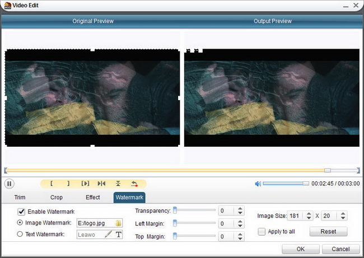364x258 pixels.
Task: Click the Cancel button
Action: tap(340, 249)
